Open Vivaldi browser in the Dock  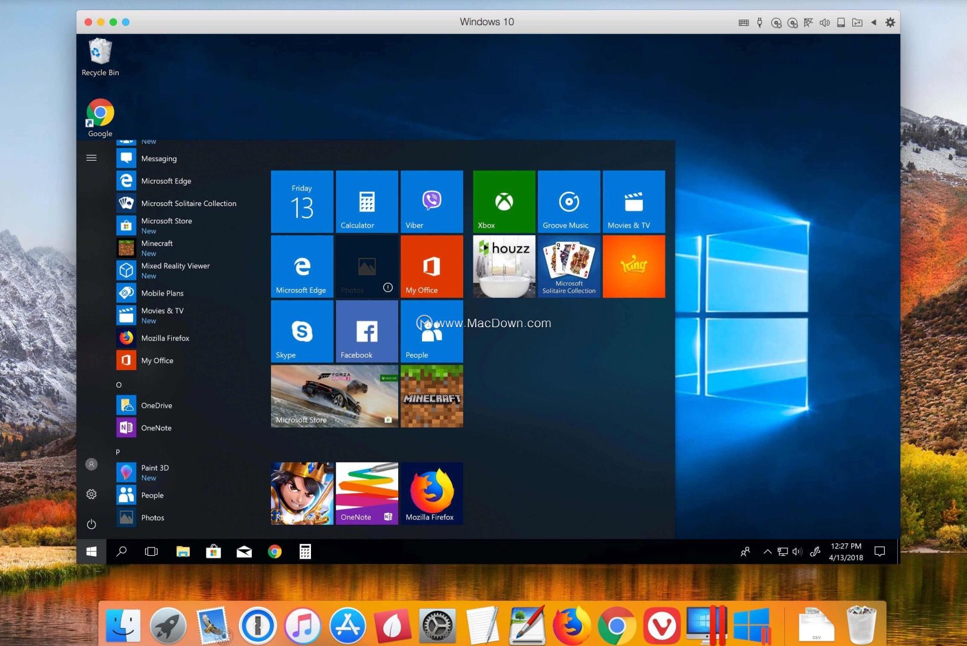coord(662,625)
